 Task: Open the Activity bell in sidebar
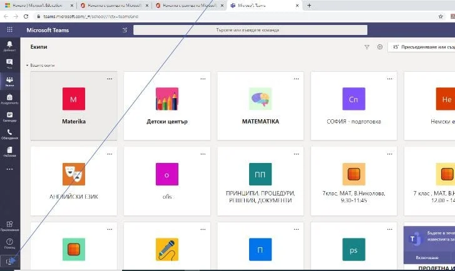point(9,46)
